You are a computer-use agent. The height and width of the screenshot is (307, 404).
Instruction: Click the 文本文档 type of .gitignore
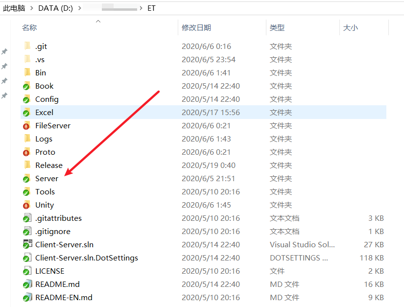[x=285, y=231]
